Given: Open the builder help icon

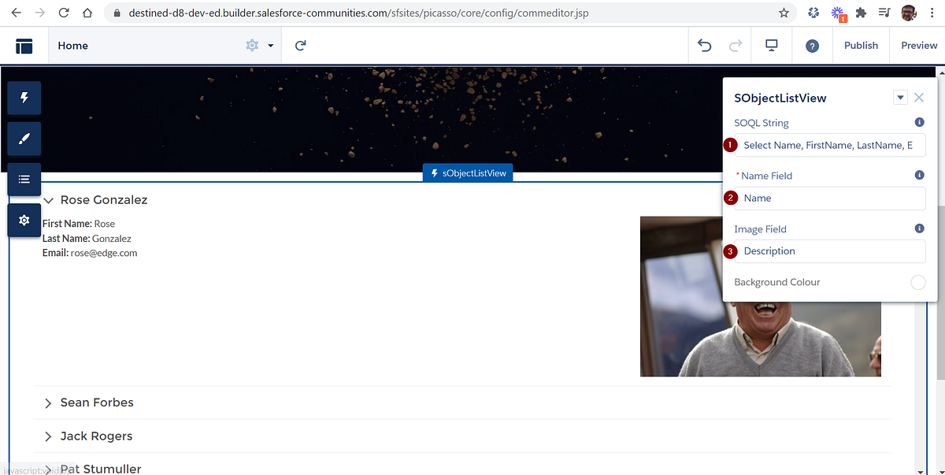Looking at the screenshot, I should [x=812, y=46].
